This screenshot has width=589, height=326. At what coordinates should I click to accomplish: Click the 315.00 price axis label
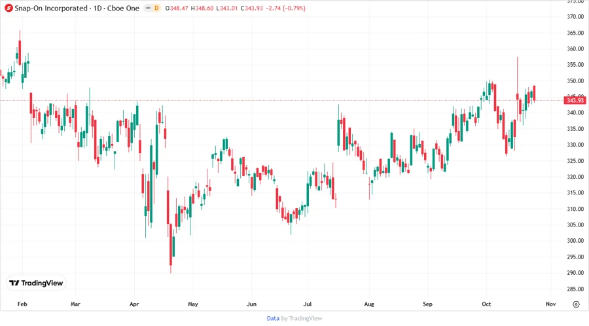[x=575, y=192]
